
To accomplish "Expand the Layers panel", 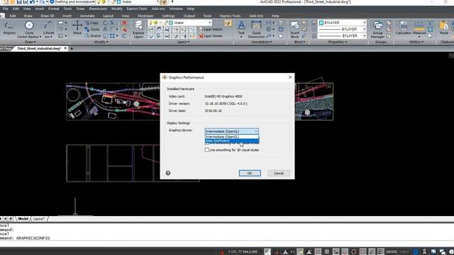I will pyautogui.click(x=183, y=42).
